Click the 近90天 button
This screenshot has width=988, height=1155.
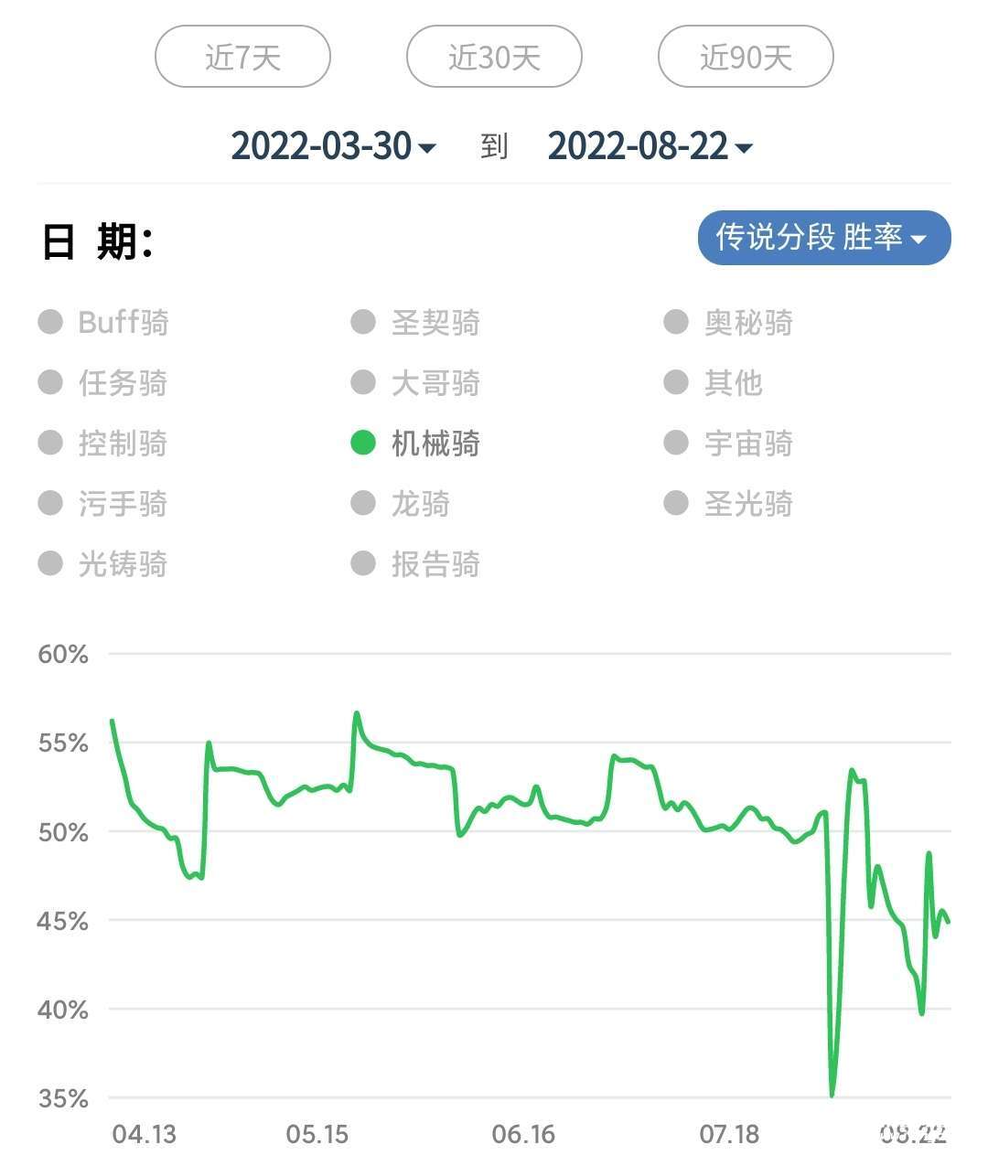coord(746,58)
